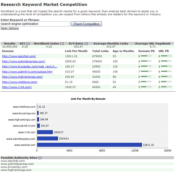Screen dimensions: 176x173
Task: Click the submit-it.com Domain PR bar showing 7
Action: point(146,71)
